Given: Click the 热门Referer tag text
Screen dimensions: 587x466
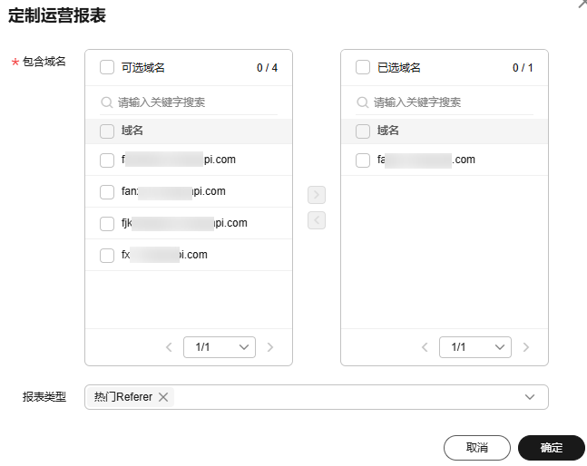Looking at the screenshot, I should [123, 397].
